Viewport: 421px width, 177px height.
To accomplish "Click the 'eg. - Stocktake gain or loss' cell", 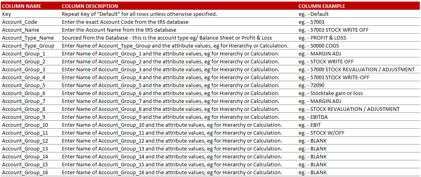I will (331, 93).
